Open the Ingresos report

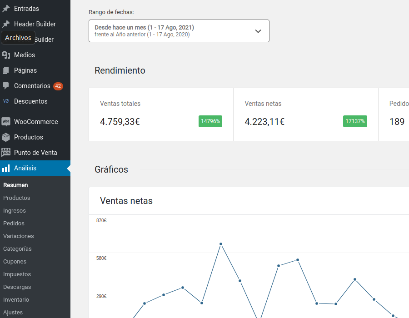point(15,211)
